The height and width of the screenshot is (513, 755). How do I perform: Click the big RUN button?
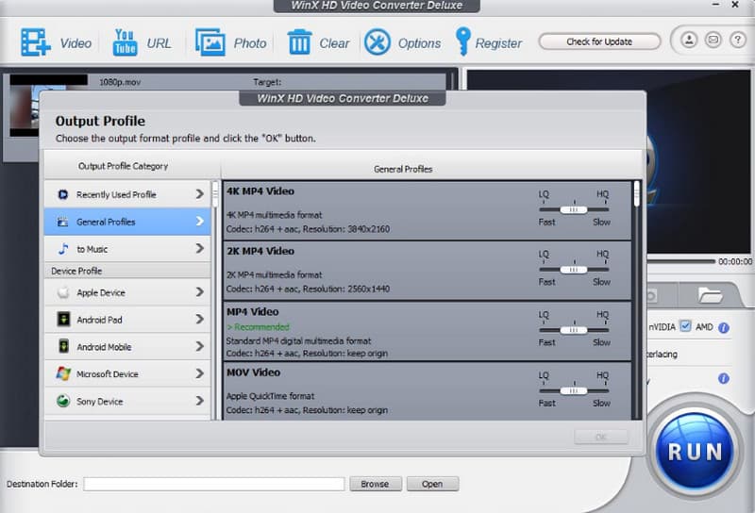coord(695,452)
